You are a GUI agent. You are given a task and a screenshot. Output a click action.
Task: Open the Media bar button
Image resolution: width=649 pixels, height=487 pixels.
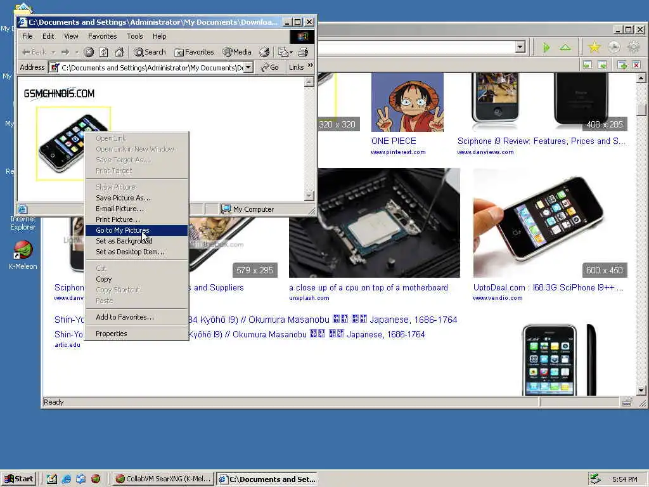point(237,52)
